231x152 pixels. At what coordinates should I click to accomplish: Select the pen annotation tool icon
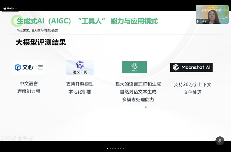pos(14,138)
